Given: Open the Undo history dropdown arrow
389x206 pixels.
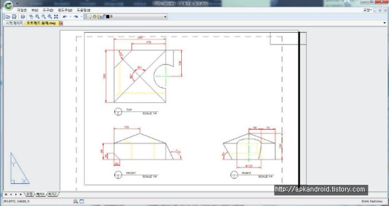Looking at the screenshot, I should coord(70,17).
